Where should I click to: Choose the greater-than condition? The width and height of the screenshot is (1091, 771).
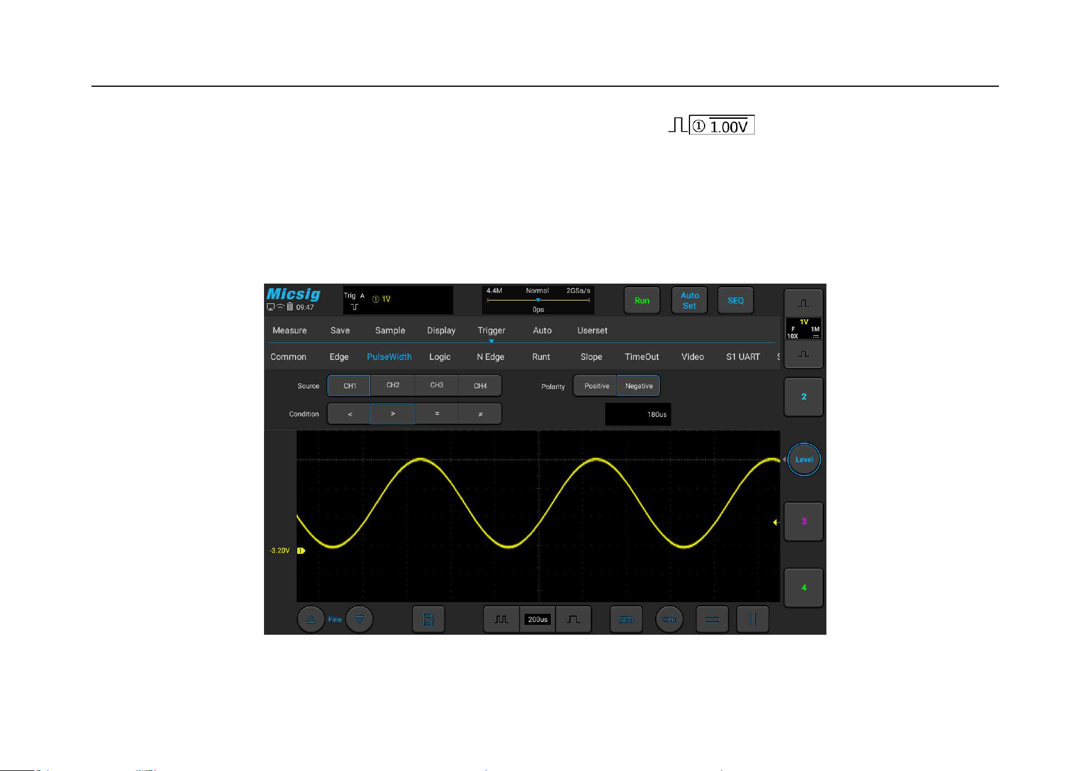click(x=393, y=414)
